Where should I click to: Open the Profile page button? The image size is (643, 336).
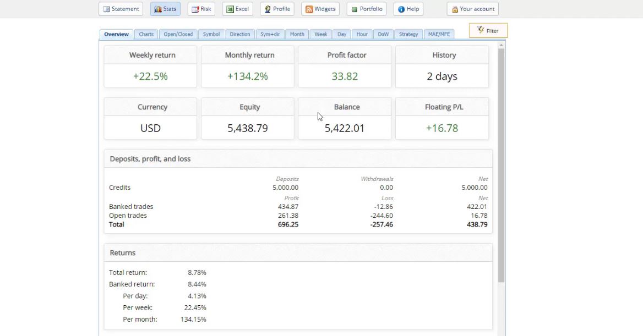pyautogui.click(x=277, y=9)
